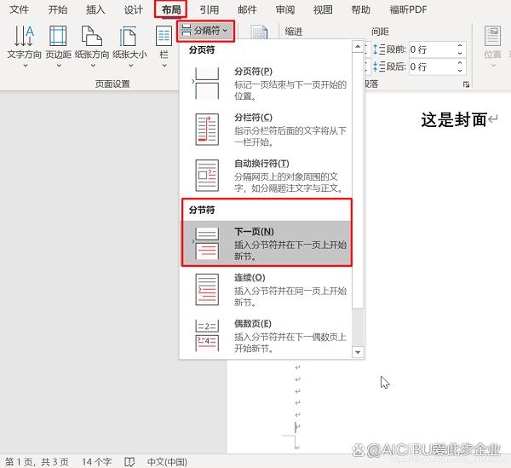Open the 纸张方向 orientation tool
The width and height of the screenshot is (511, 468).
coord(92,46)
